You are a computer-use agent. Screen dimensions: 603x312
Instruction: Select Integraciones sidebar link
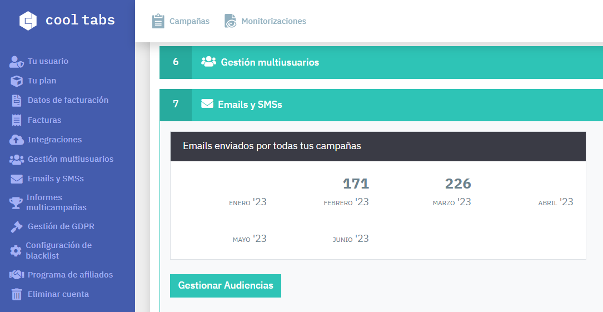[54, 140]
